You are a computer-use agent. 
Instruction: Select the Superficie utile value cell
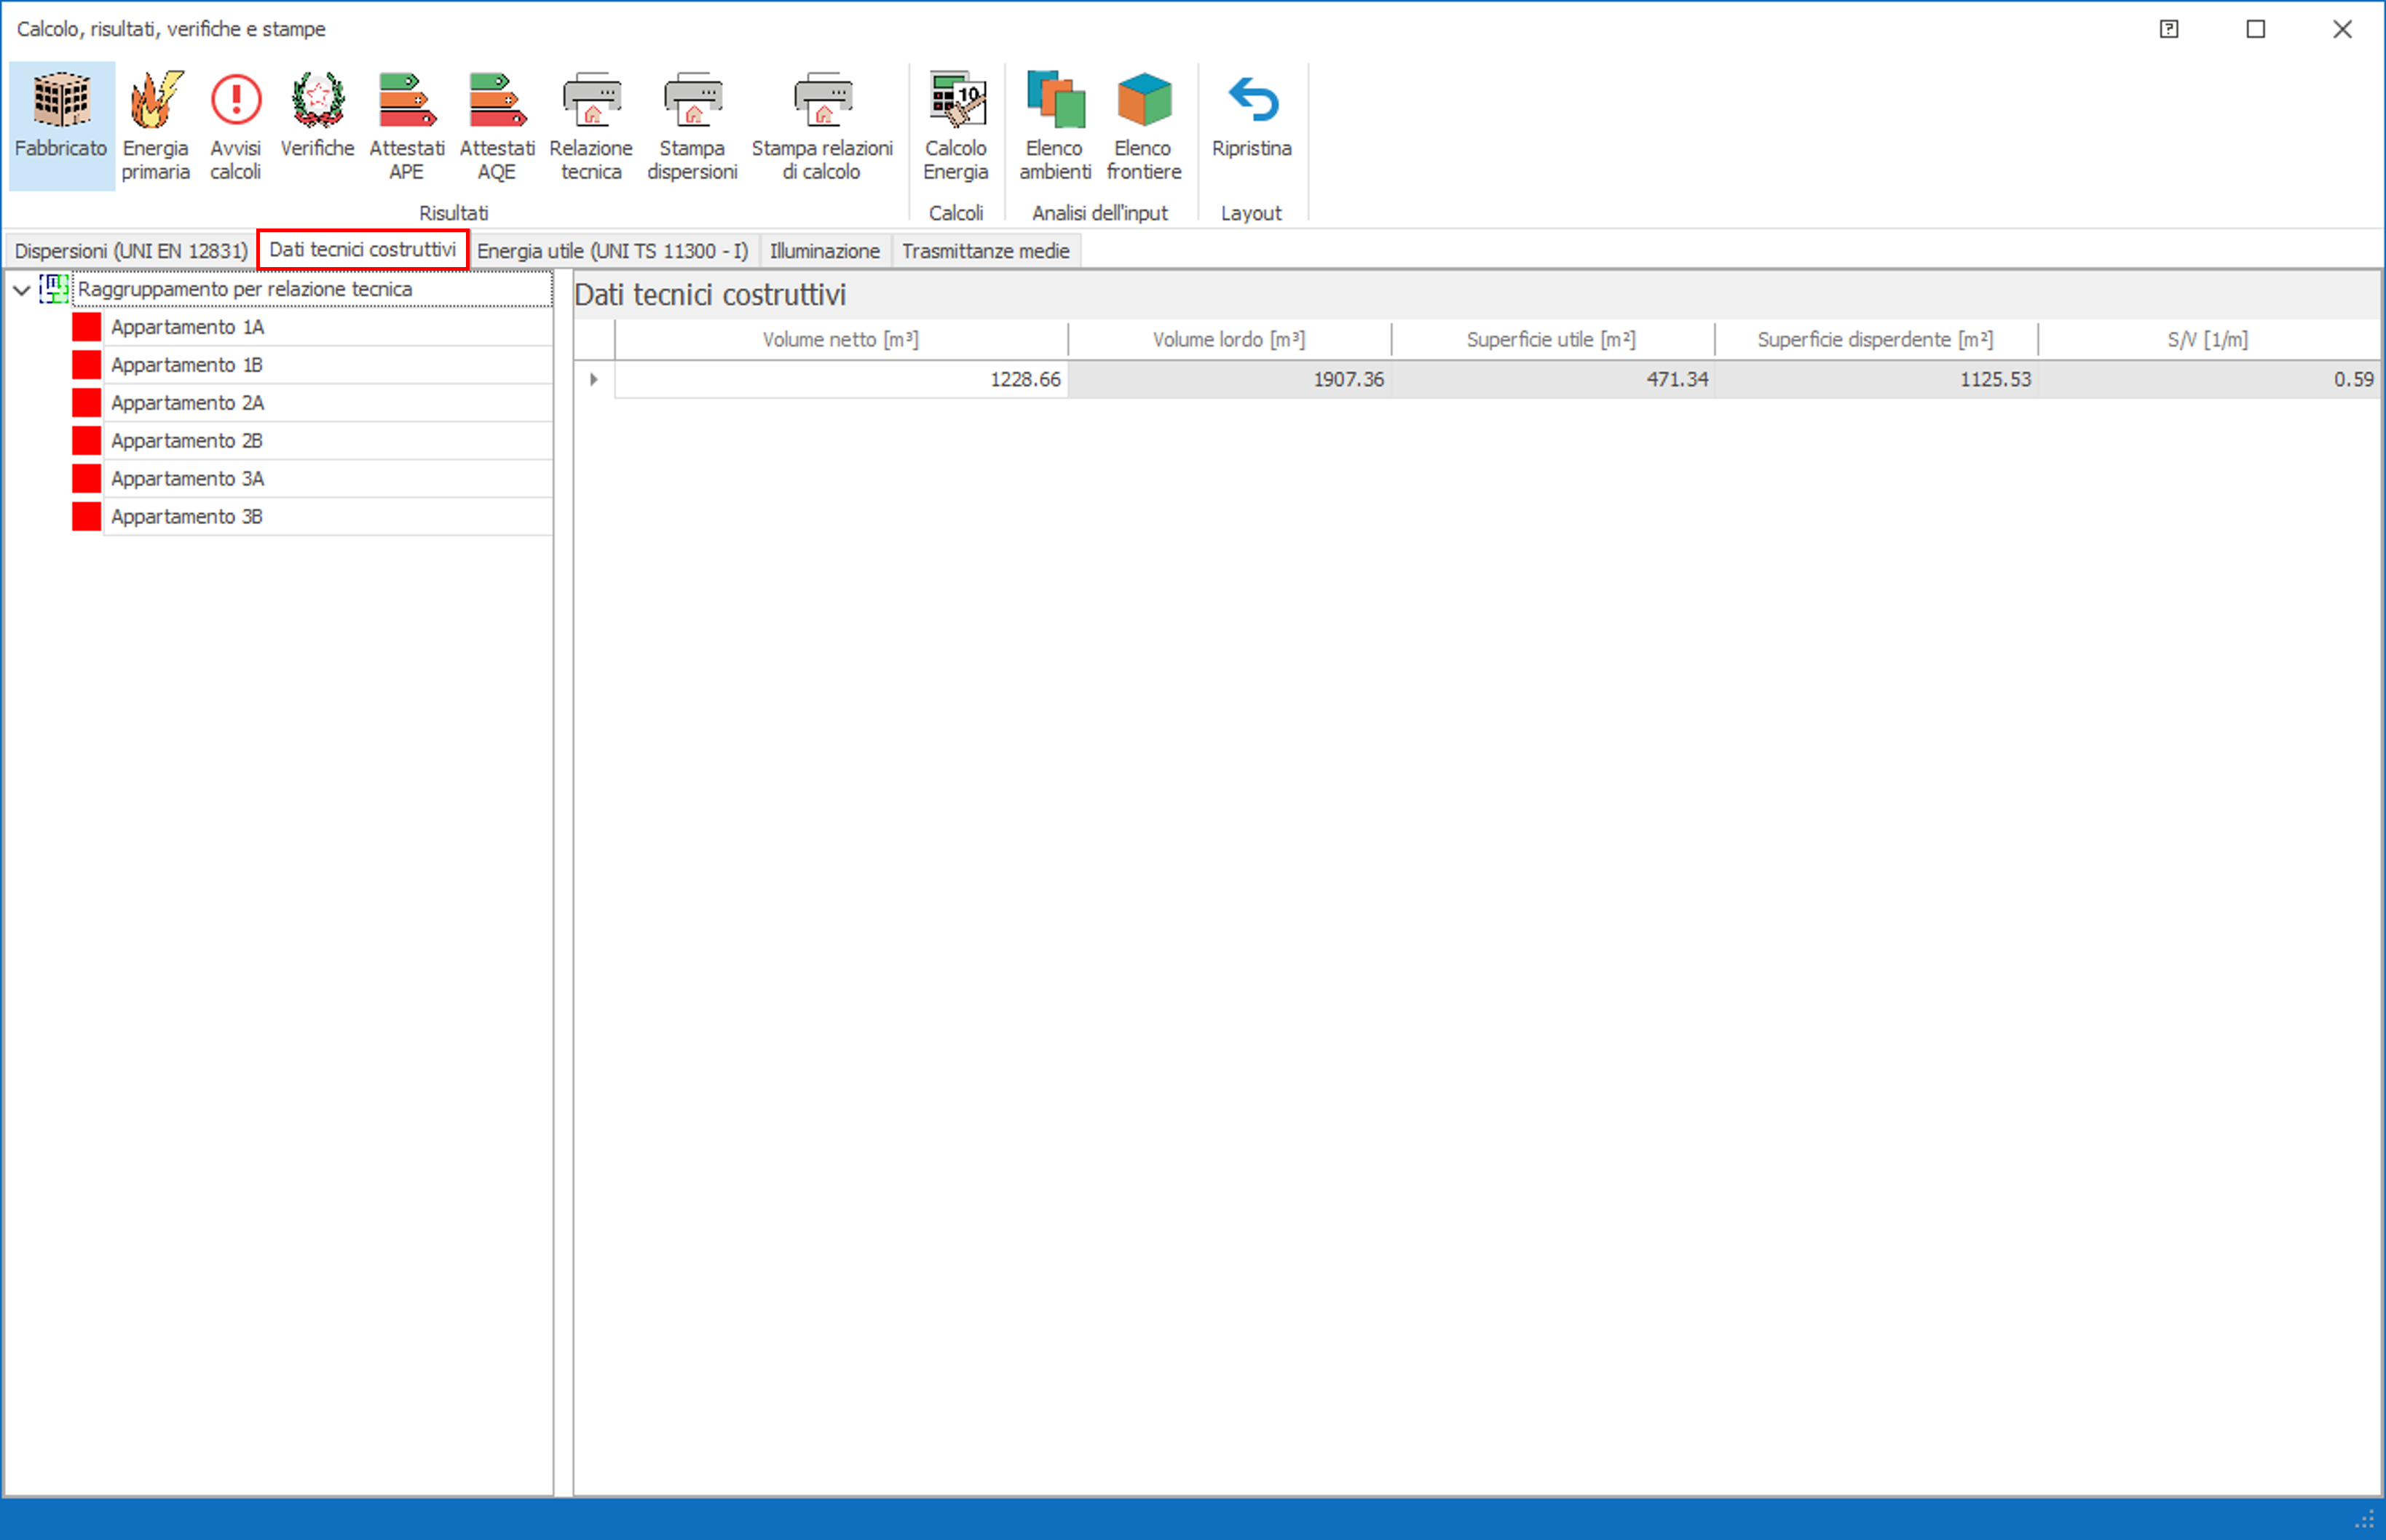tap(1552, 380)
